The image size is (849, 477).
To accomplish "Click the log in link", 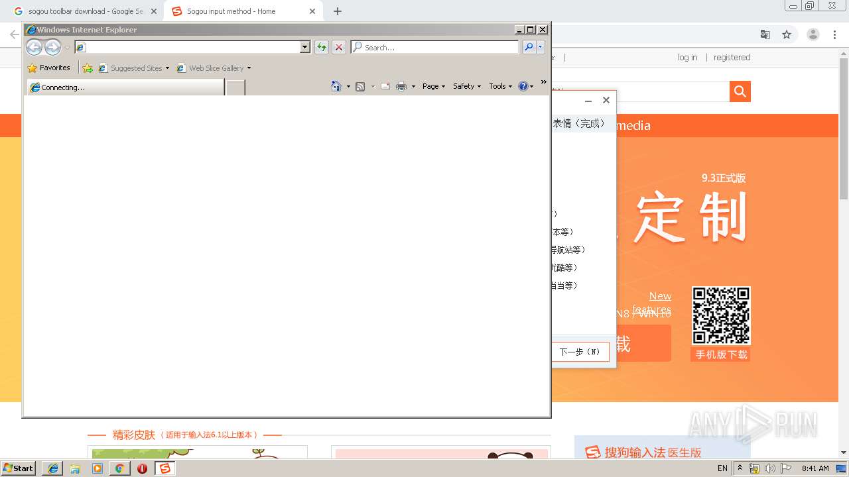I will click(687, 58).
